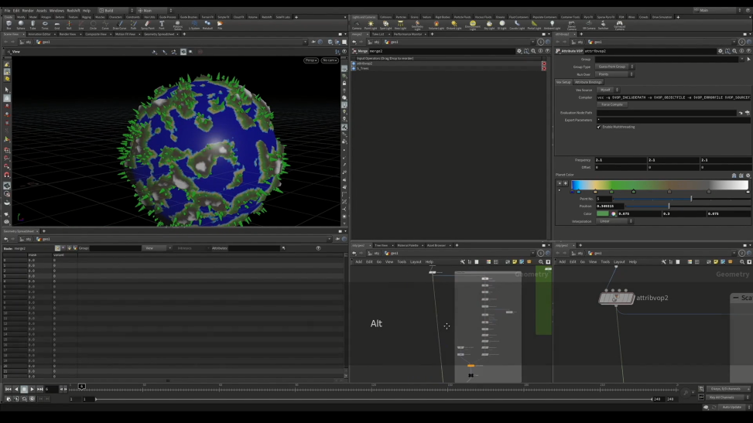This screenshot has width=753, height=423.
Task: Add a Camera from the shelf
Action: (357, 25)
